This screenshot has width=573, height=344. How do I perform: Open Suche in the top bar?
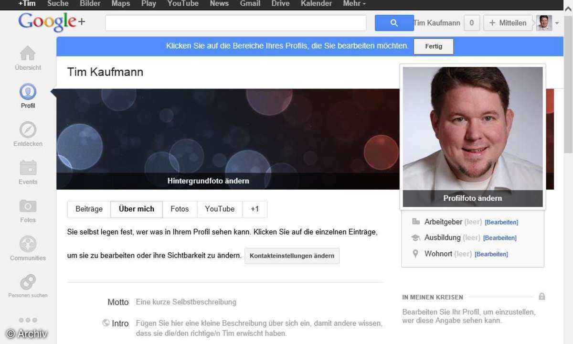coord(57,3)
